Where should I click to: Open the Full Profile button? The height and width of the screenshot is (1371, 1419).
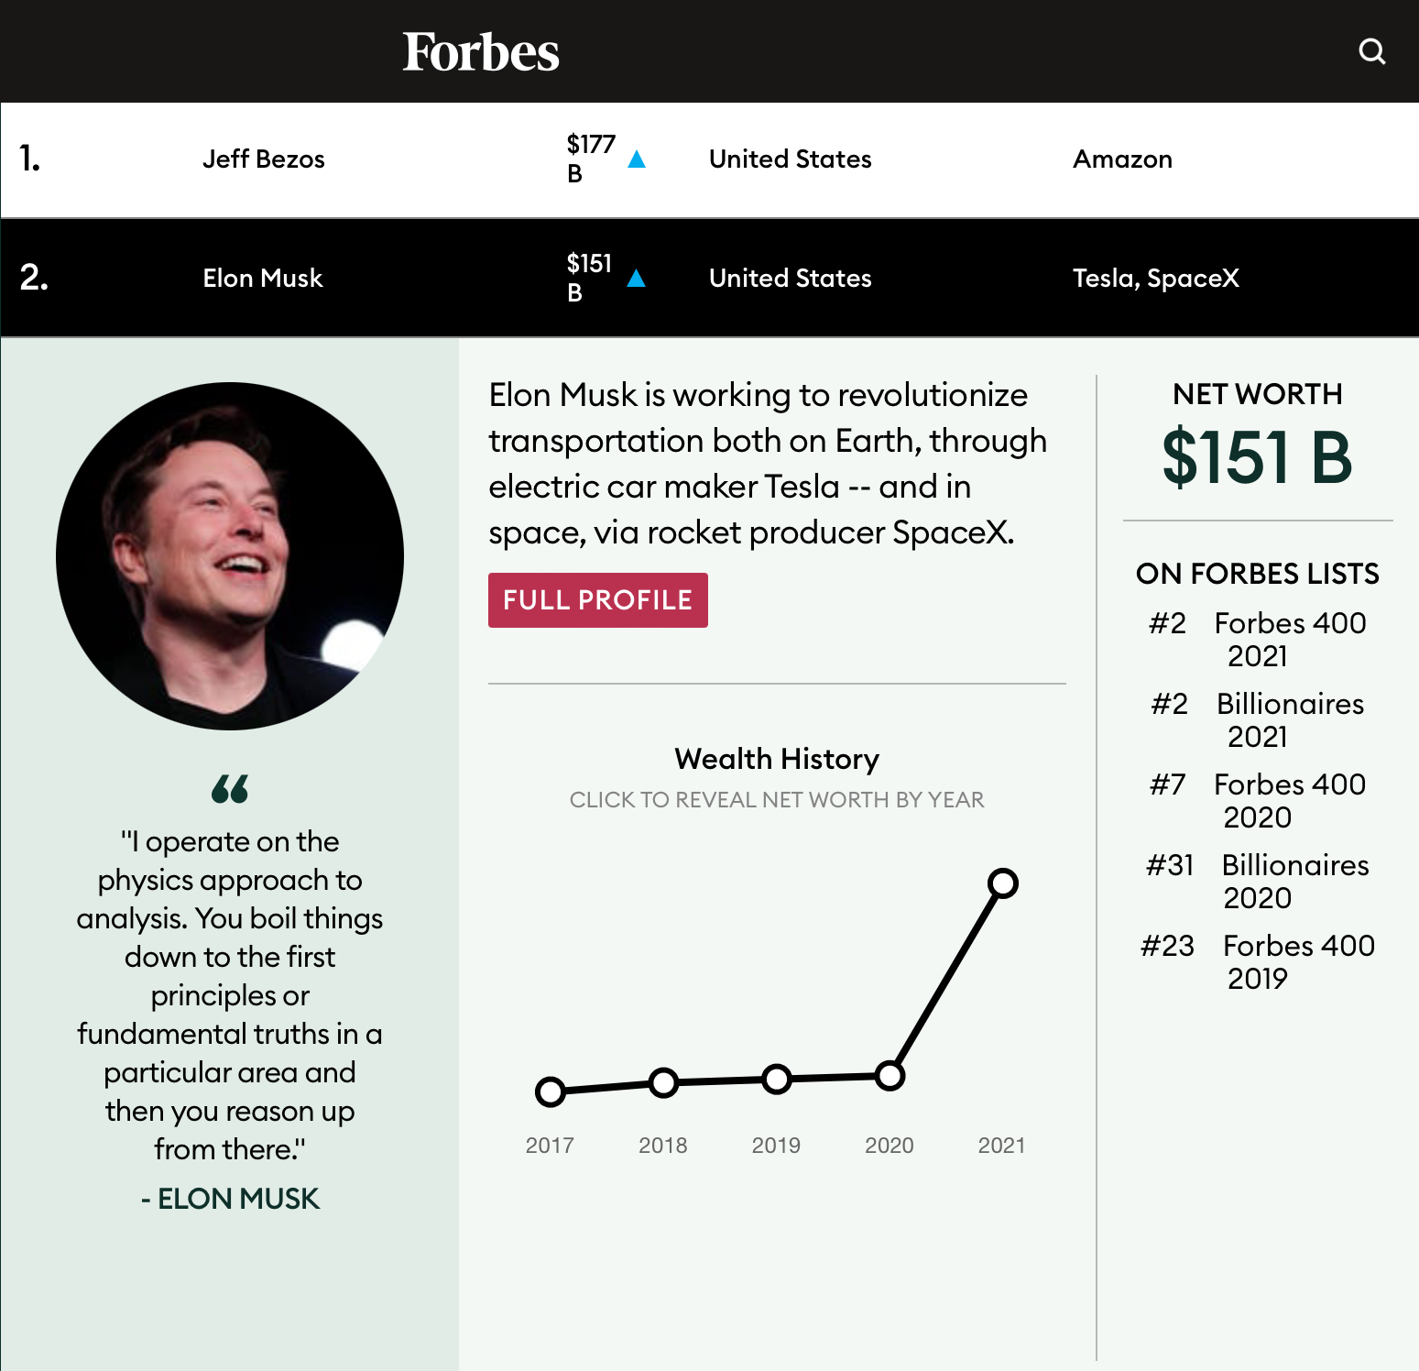tap(597, 600)
